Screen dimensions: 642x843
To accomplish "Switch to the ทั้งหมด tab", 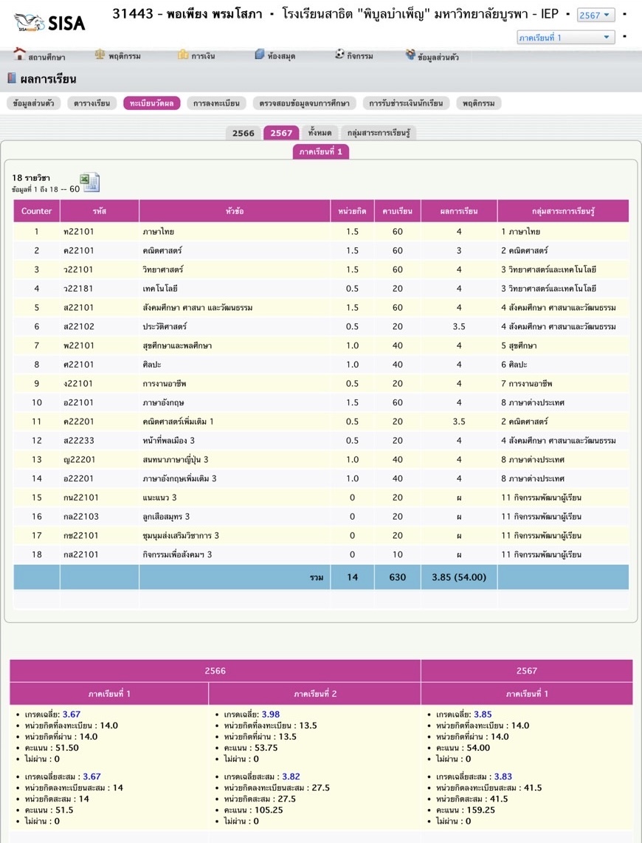I will [x=320, y=133].
